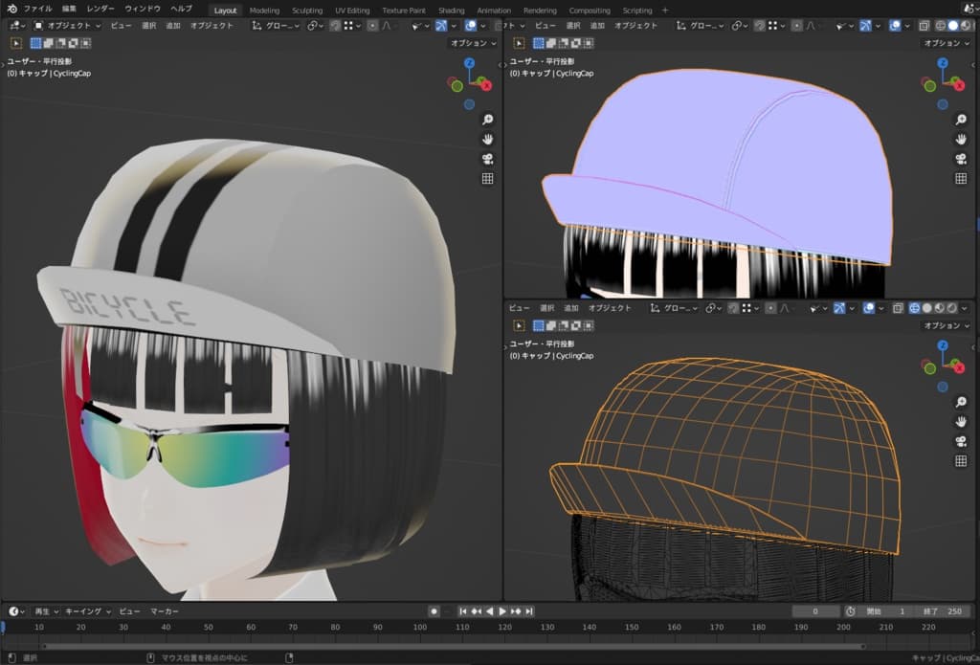Open the オブジェクト mode dropdown in the left viewport

coord(68,26)
